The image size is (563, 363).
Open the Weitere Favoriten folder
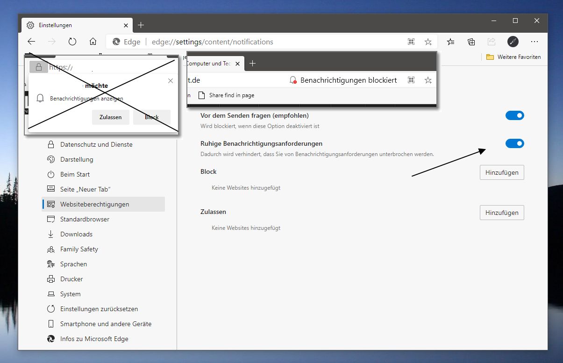[x=513, y=57]
